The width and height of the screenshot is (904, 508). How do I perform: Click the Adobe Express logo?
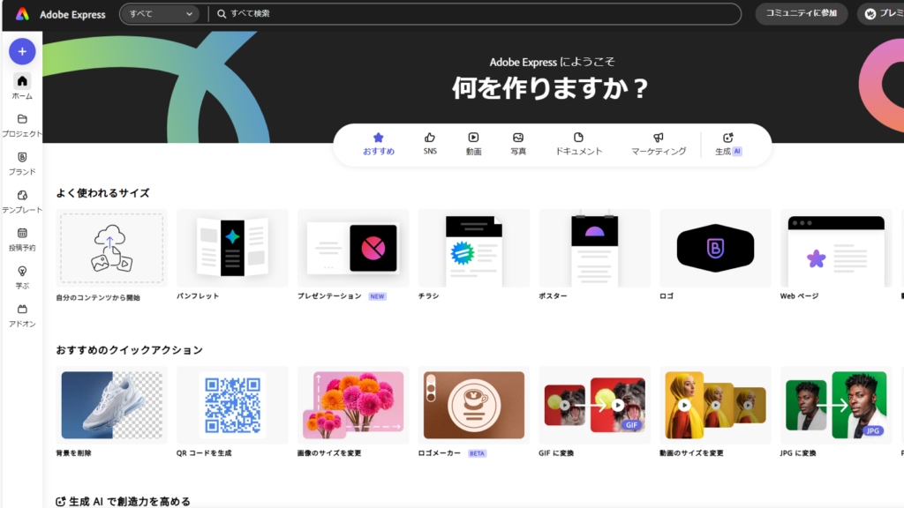[x=59, y=14]
